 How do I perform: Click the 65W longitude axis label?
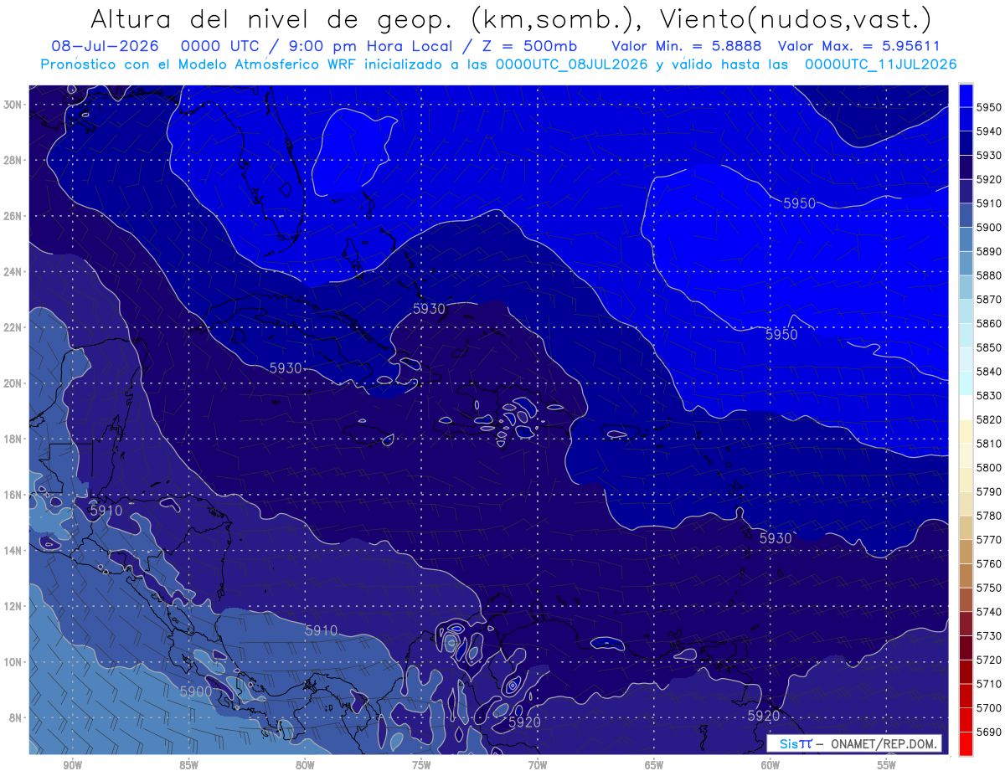(x=654, y=765)
